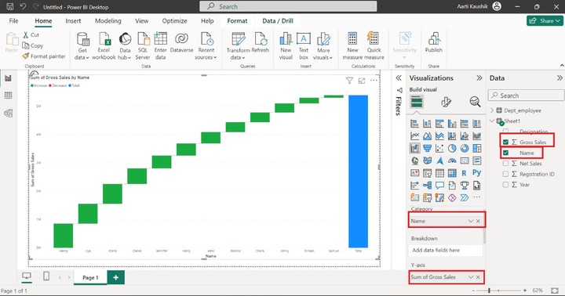Viewport: 565px width, 296px height.
Task: Choose the decomposition tree visual
Action: (428, 186)
